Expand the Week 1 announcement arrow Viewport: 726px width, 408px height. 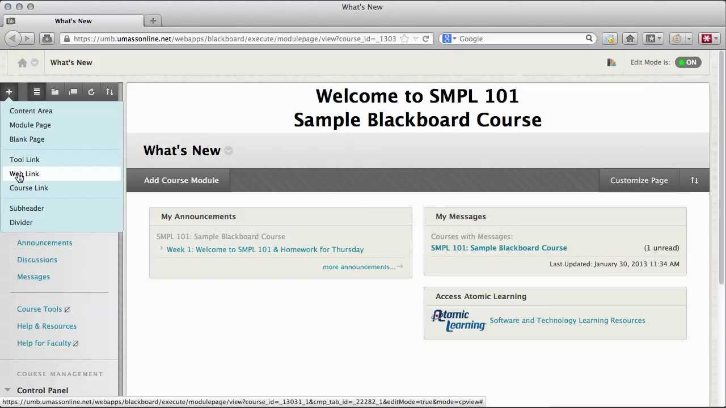(x=162, y=249)
